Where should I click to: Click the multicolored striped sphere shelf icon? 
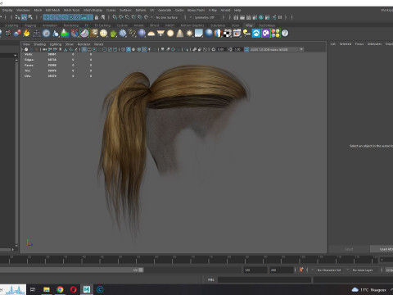[218, 34]
